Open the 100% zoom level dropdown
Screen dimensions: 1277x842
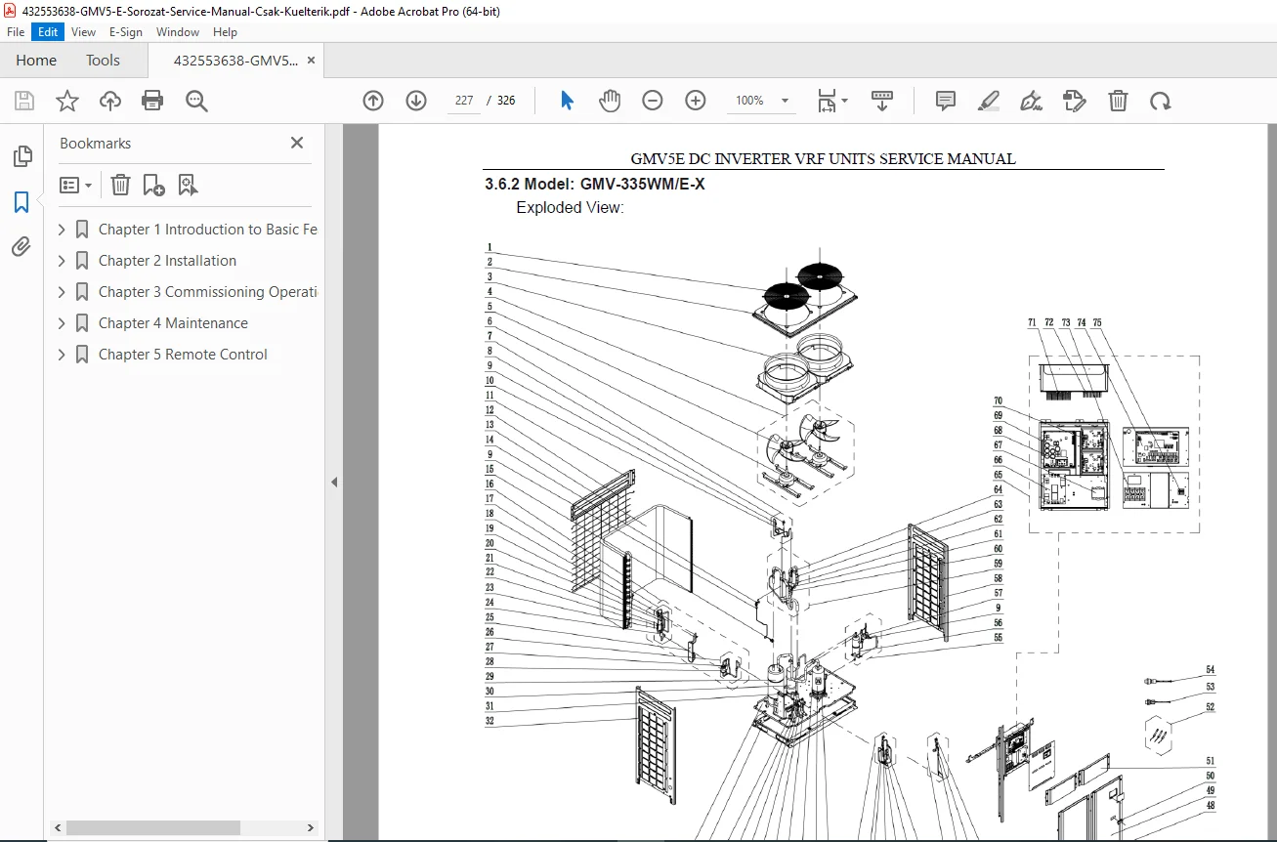pos(764,101)
